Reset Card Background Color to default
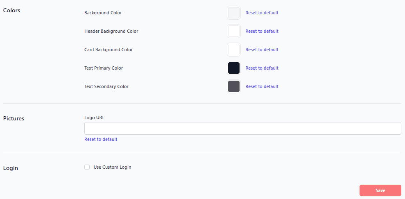Image resolution: width=405 pixels, height=199 pixels. pyautogui.click(x=262, y=50)
